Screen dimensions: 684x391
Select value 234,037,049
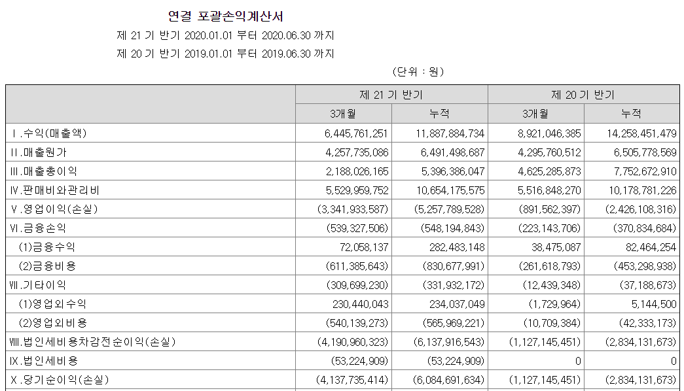(x=457, y=304)
